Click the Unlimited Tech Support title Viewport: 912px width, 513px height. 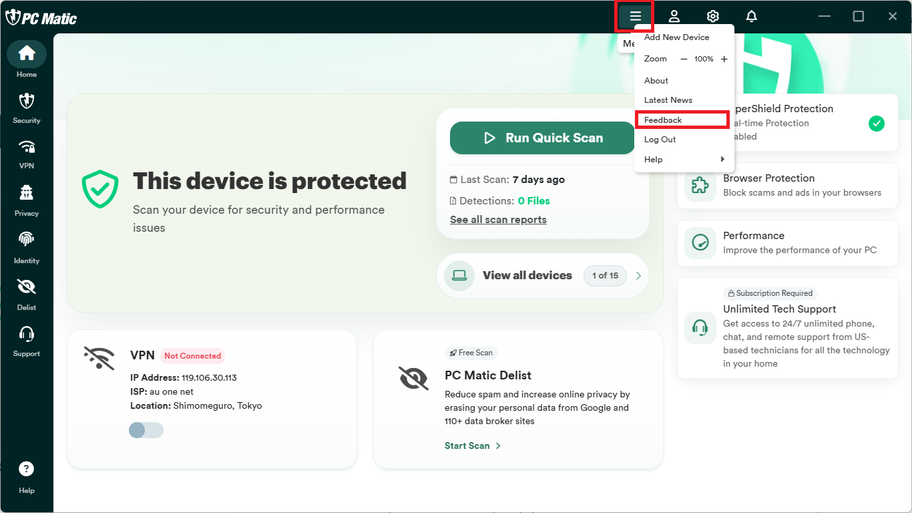(x=780, y=309)
